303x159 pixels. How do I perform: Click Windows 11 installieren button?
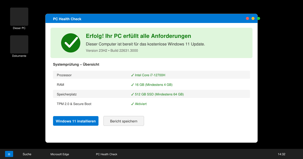(x=76, y=121)
